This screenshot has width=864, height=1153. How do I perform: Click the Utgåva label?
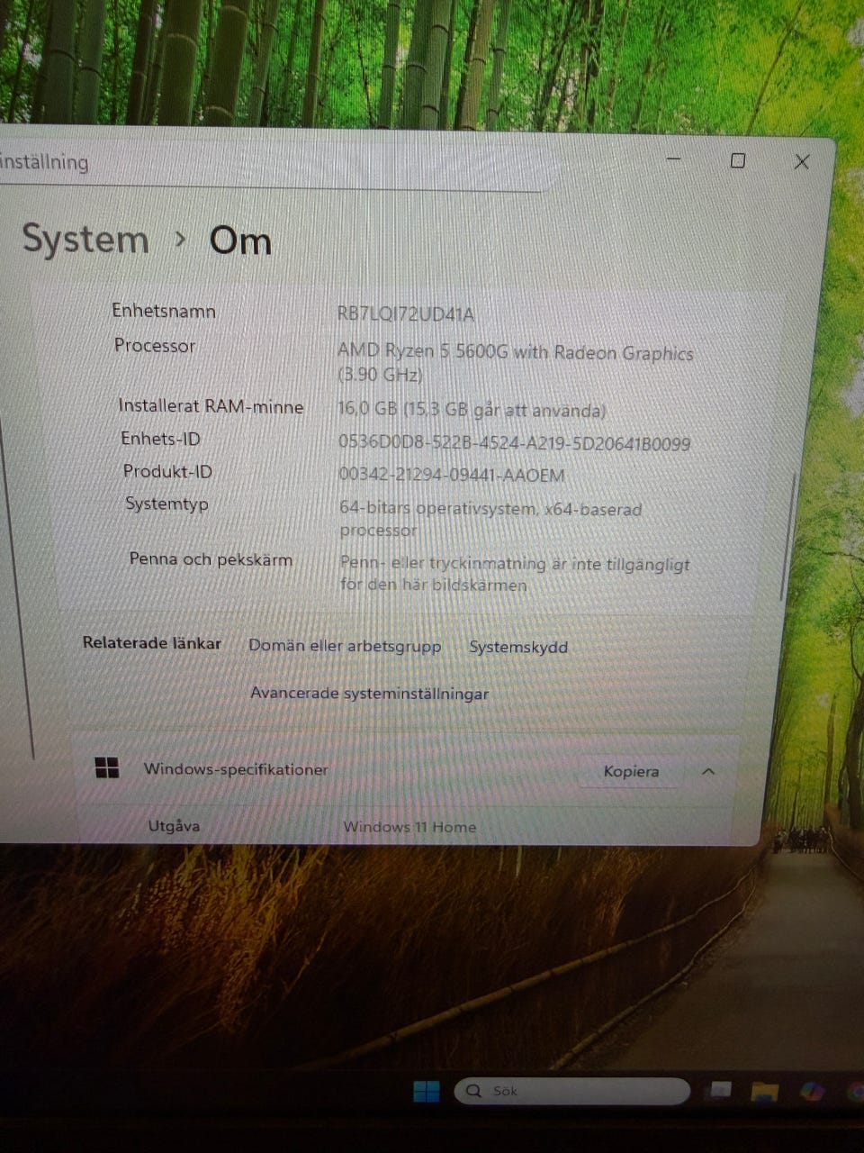(174, 825)
